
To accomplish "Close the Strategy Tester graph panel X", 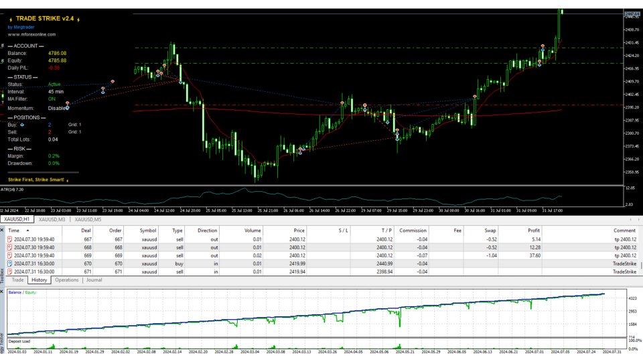I will point(2,292).
